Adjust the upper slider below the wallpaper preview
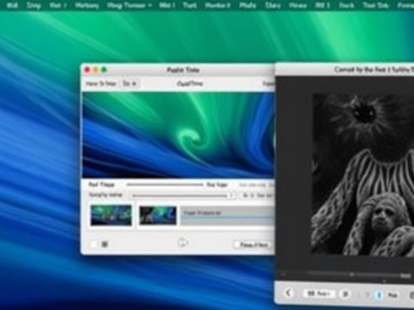 pyautogui.click(x=165, y=185)
